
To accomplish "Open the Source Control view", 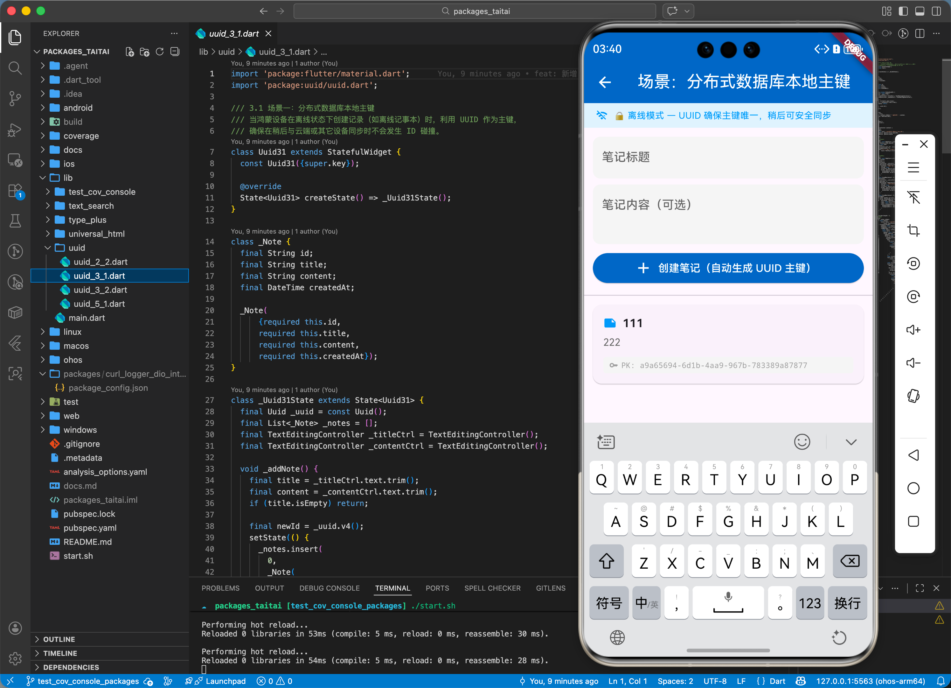I will point(15,98).
